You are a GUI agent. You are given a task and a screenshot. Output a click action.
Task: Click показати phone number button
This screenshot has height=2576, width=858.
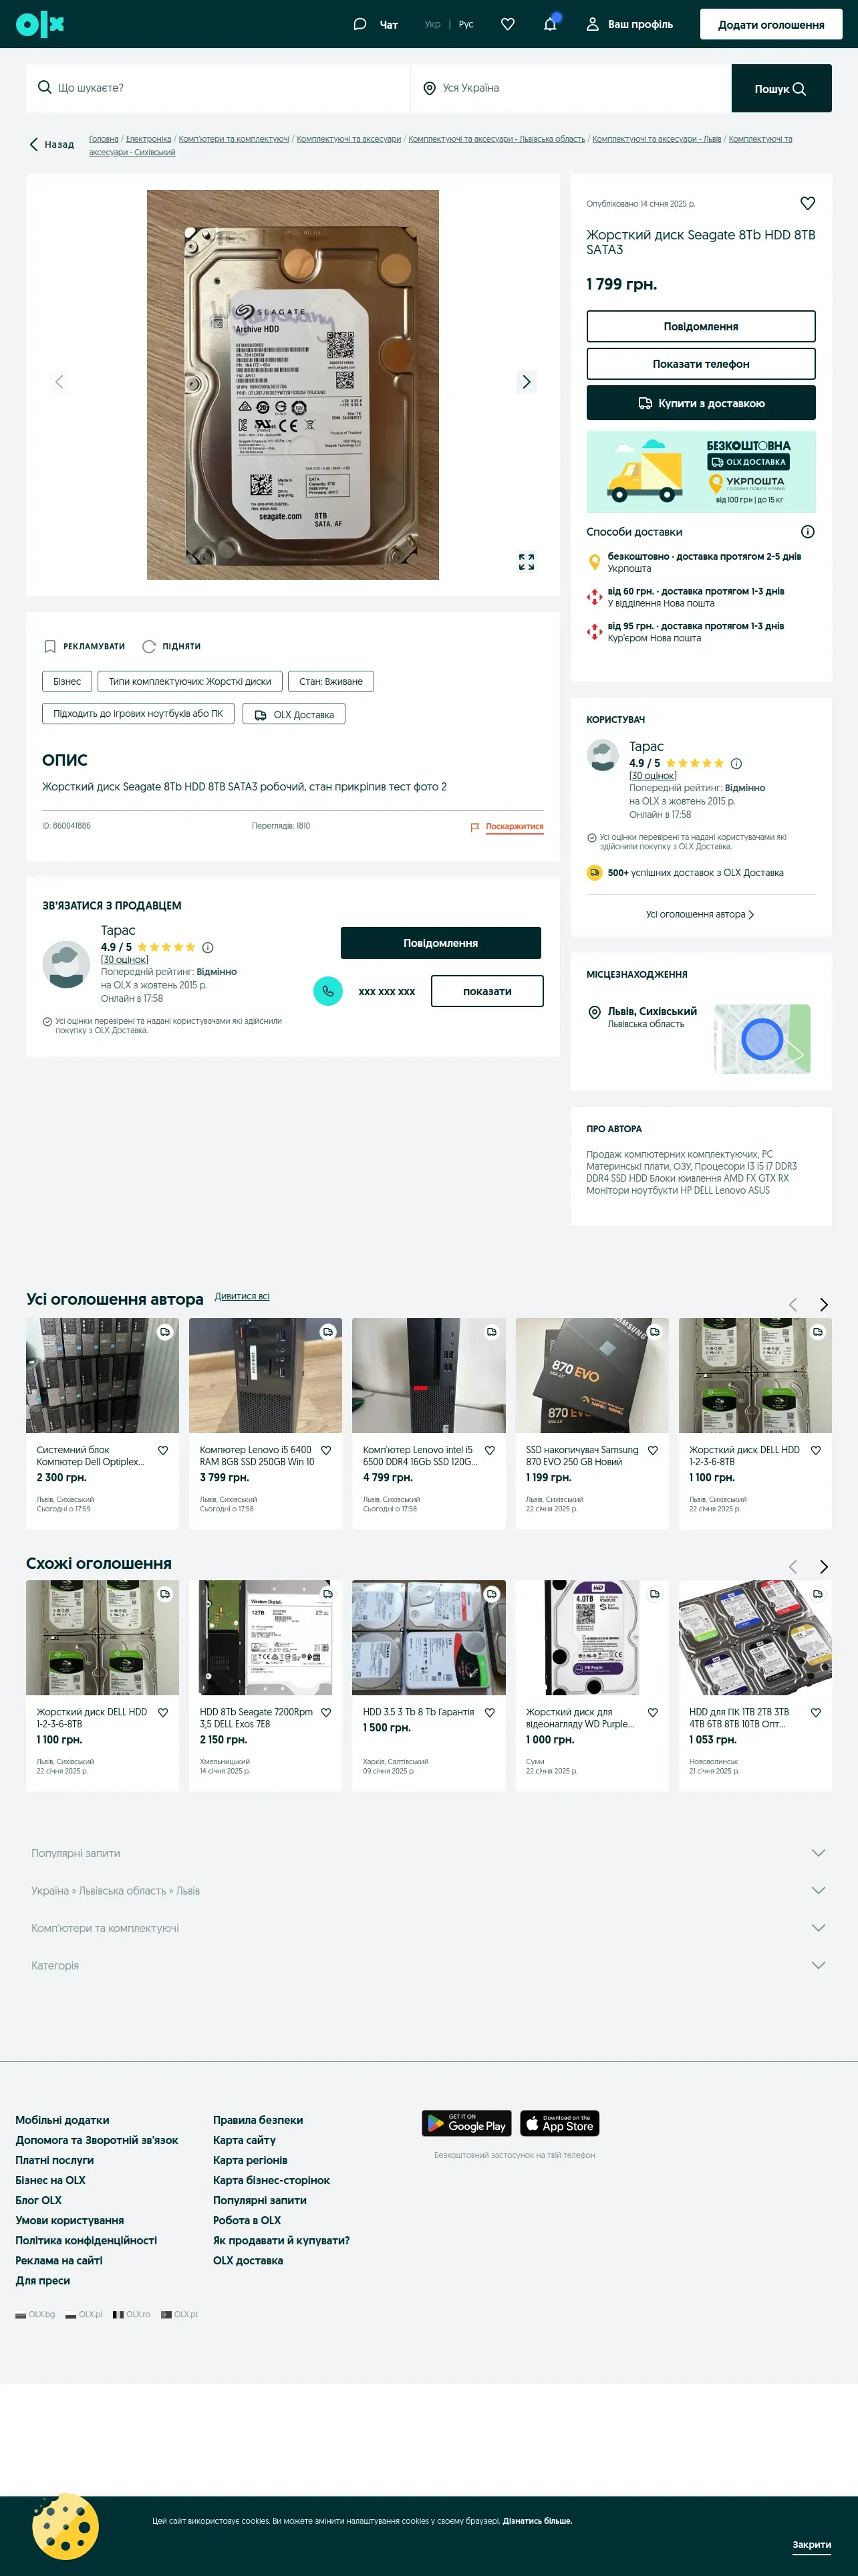[x=487, y=991]
